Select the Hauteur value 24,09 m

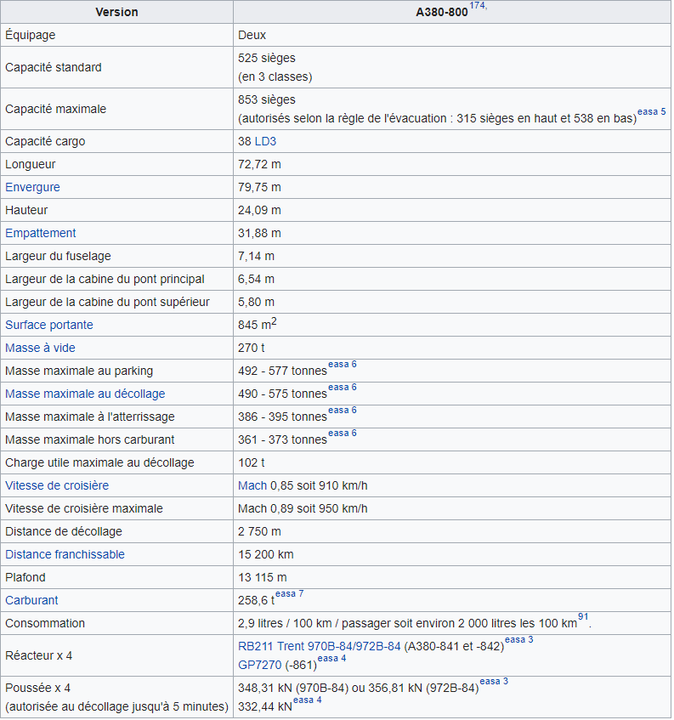tap(259, 210)
